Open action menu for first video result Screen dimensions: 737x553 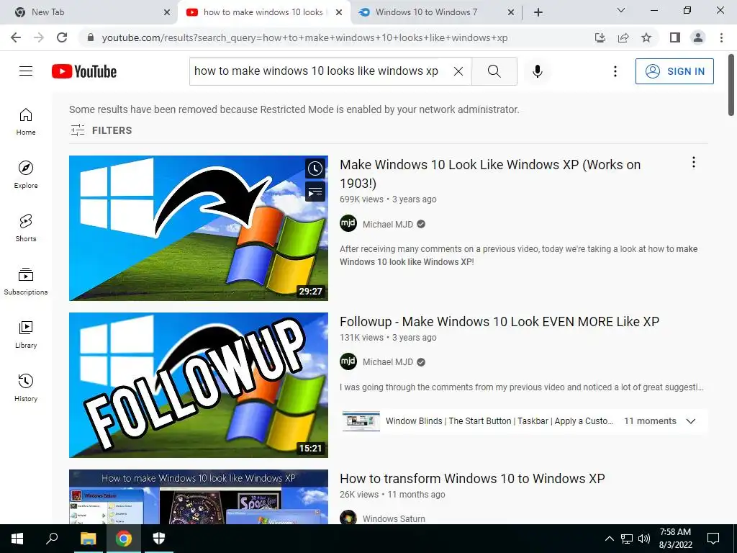tap(693, 162)
